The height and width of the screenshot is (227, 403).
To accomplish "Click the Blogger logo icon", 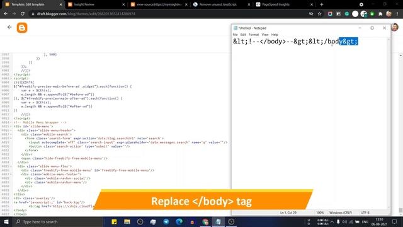I will [x=22, y=28].
